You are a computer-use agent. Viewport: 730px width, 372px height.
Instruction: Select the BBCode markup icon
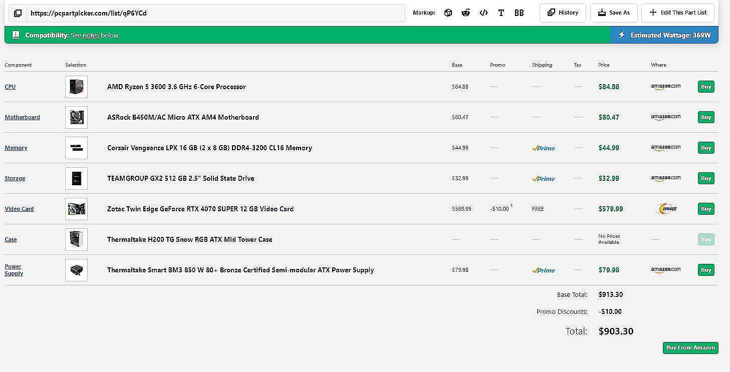click(x=519, y=13)
